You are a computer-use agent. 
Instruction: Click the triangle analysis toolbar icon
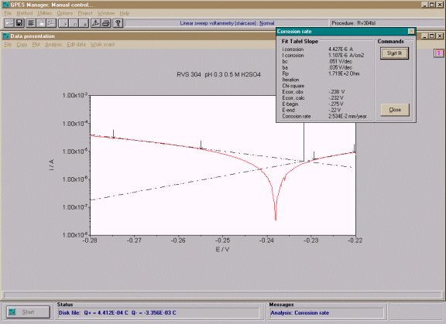tap(95, 23)
